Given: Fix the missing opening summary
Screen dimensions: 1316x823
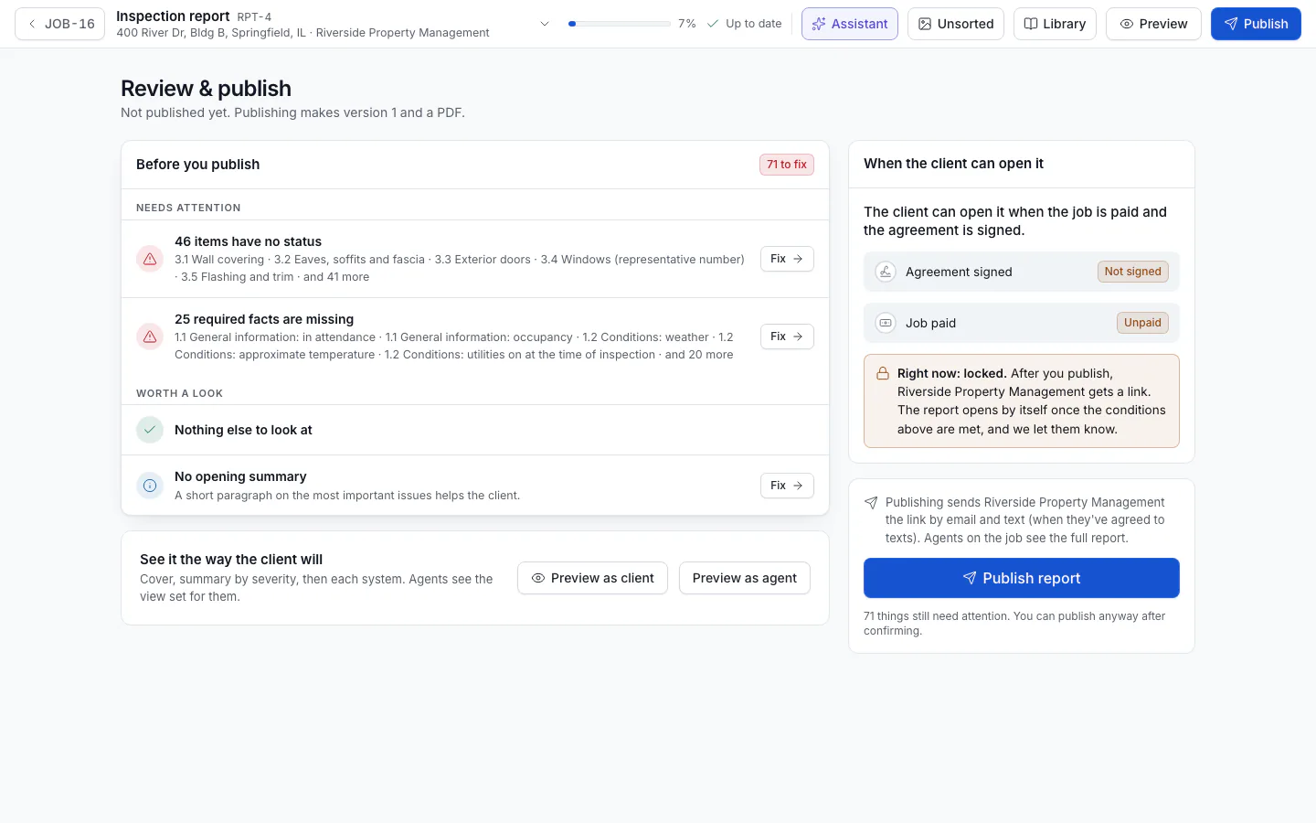Looking at the screenshot, I should pyautogui.click(x=787, y=486).
